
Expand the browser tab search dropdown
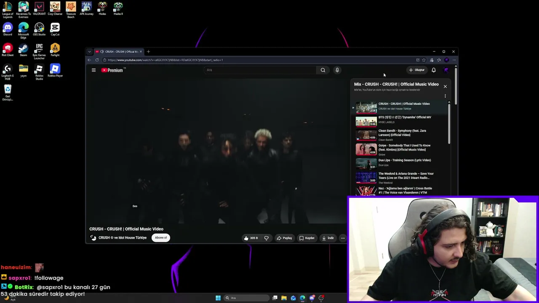89,52
